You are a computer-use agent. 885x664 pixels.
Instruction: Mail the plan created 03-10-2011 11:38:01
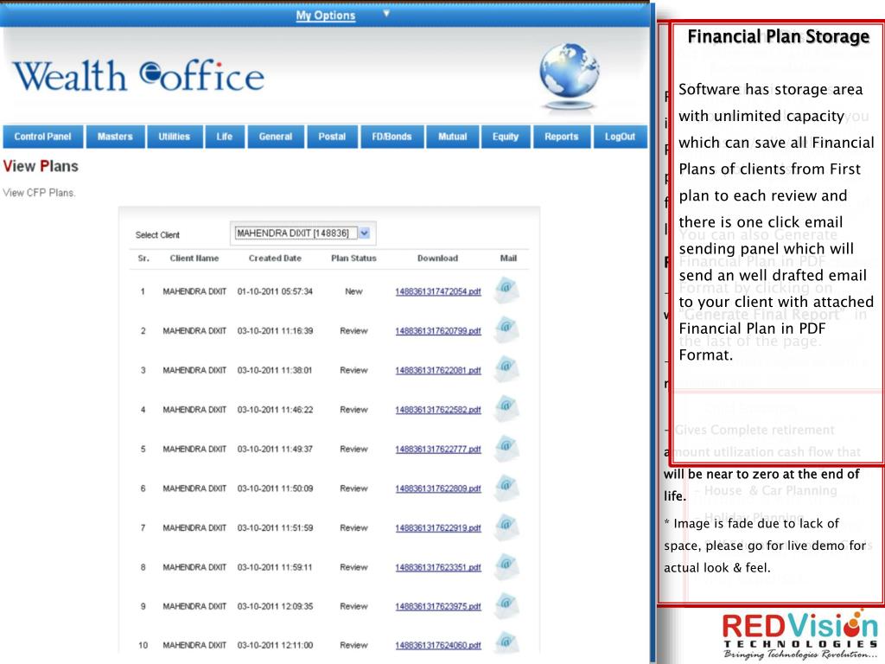coord(506,369)
